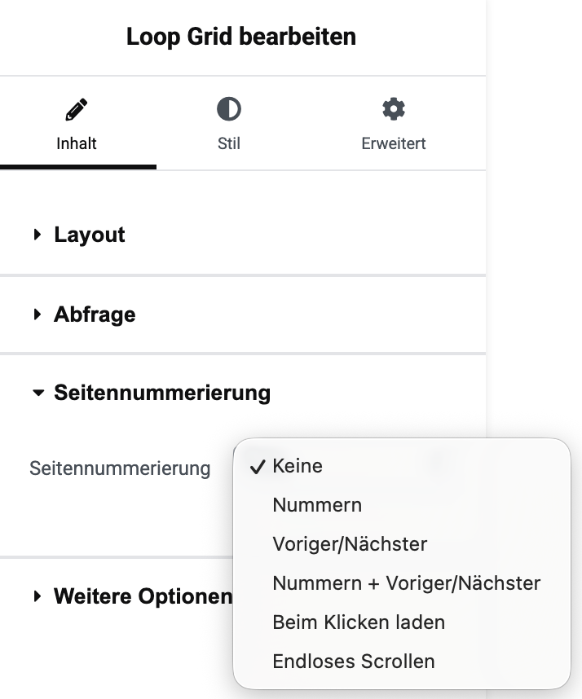Select the plain 'Nummern' pagination option
Screen dimensions: 582x699
pos(317,505)
